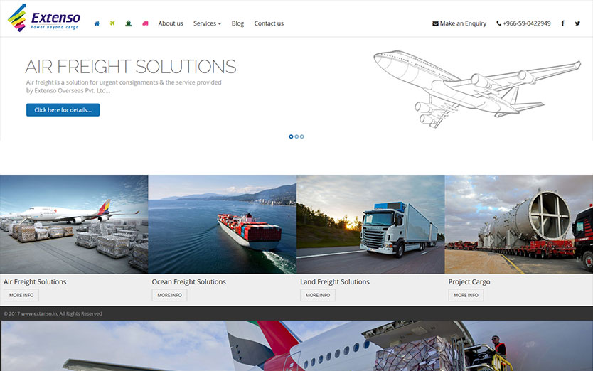Click the Extenso logo
Viewport: 593px width, 371px height.
pyautogui.click(x=44, y=18)
